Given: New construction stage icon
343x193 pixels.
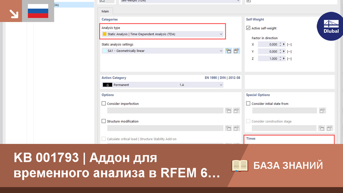Looking at the screenshot, I should pyautogui.click(x=321, y=128).
